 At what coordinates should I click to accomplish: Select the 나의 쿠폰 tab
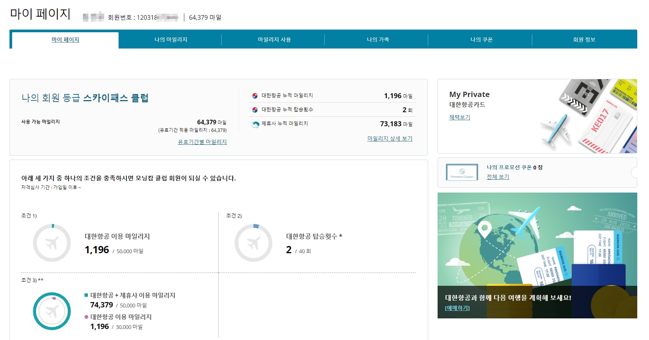[481, 40]
